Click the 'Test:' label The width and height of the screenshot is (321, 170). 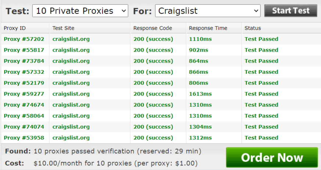point(18,11)
